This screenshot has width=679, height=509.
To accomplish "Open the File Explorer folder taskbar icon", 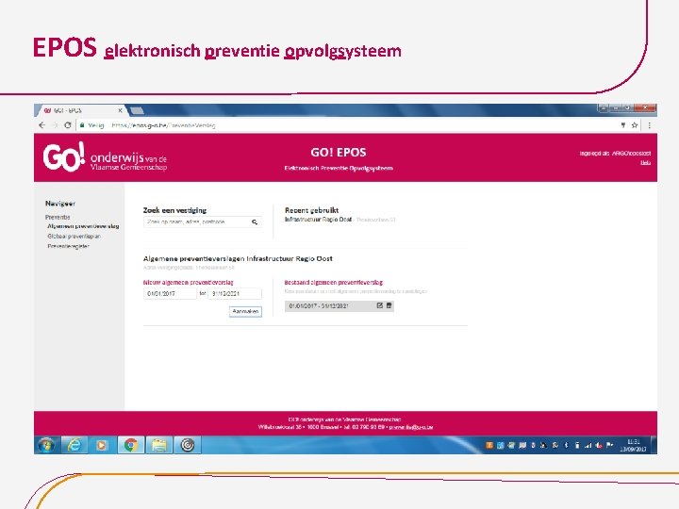I will (158, 445).
